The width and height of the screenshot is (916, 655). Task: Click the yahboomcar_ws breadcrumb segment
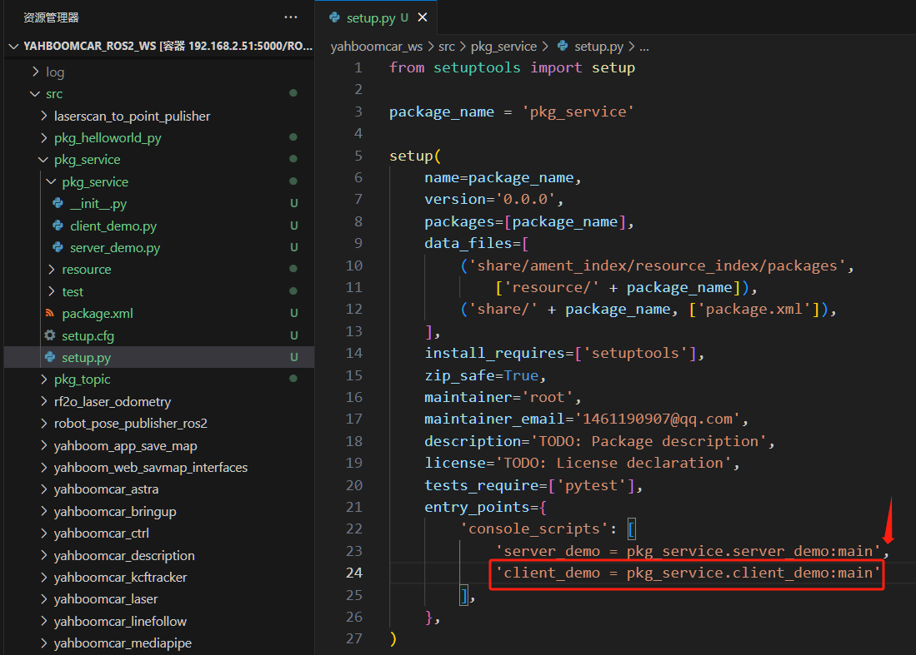point(376,46)
